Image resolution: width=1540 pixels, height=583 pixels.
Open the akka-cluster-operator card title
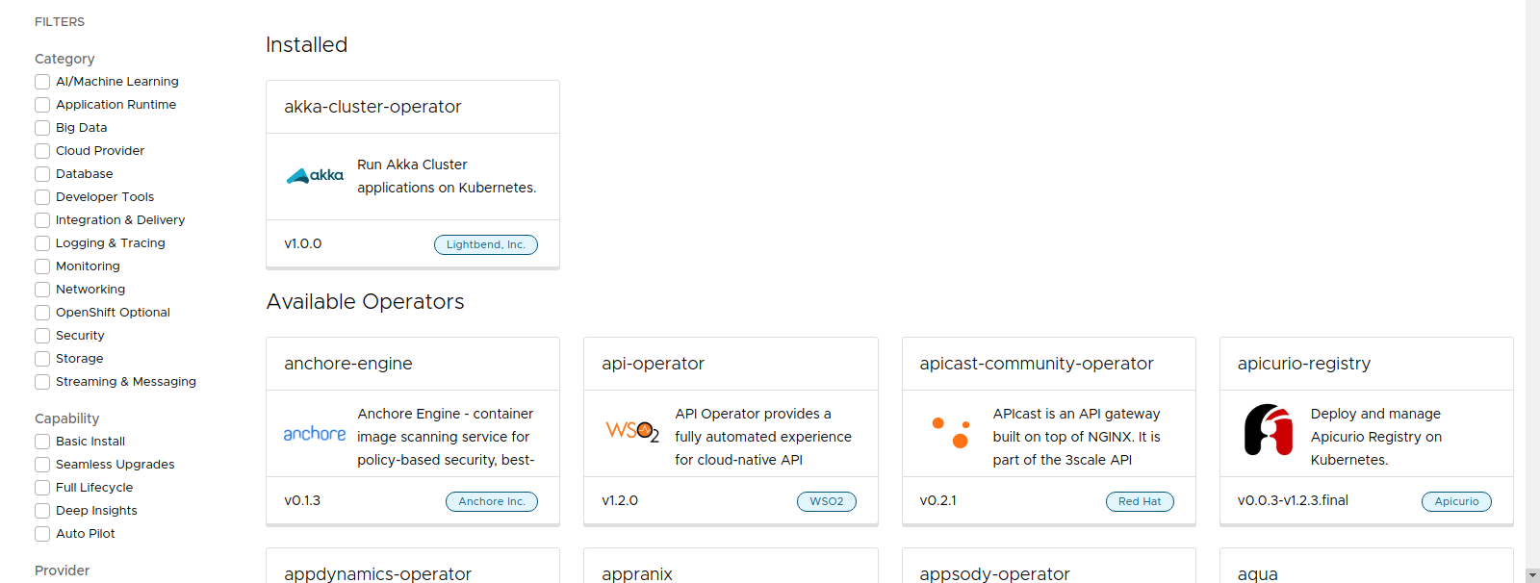point(372,107)
